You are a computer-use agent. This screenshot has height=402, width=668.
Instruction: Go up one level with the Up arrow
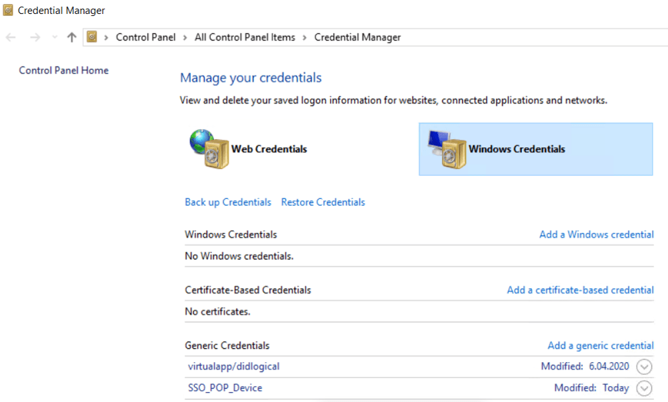tap(72, 37)
